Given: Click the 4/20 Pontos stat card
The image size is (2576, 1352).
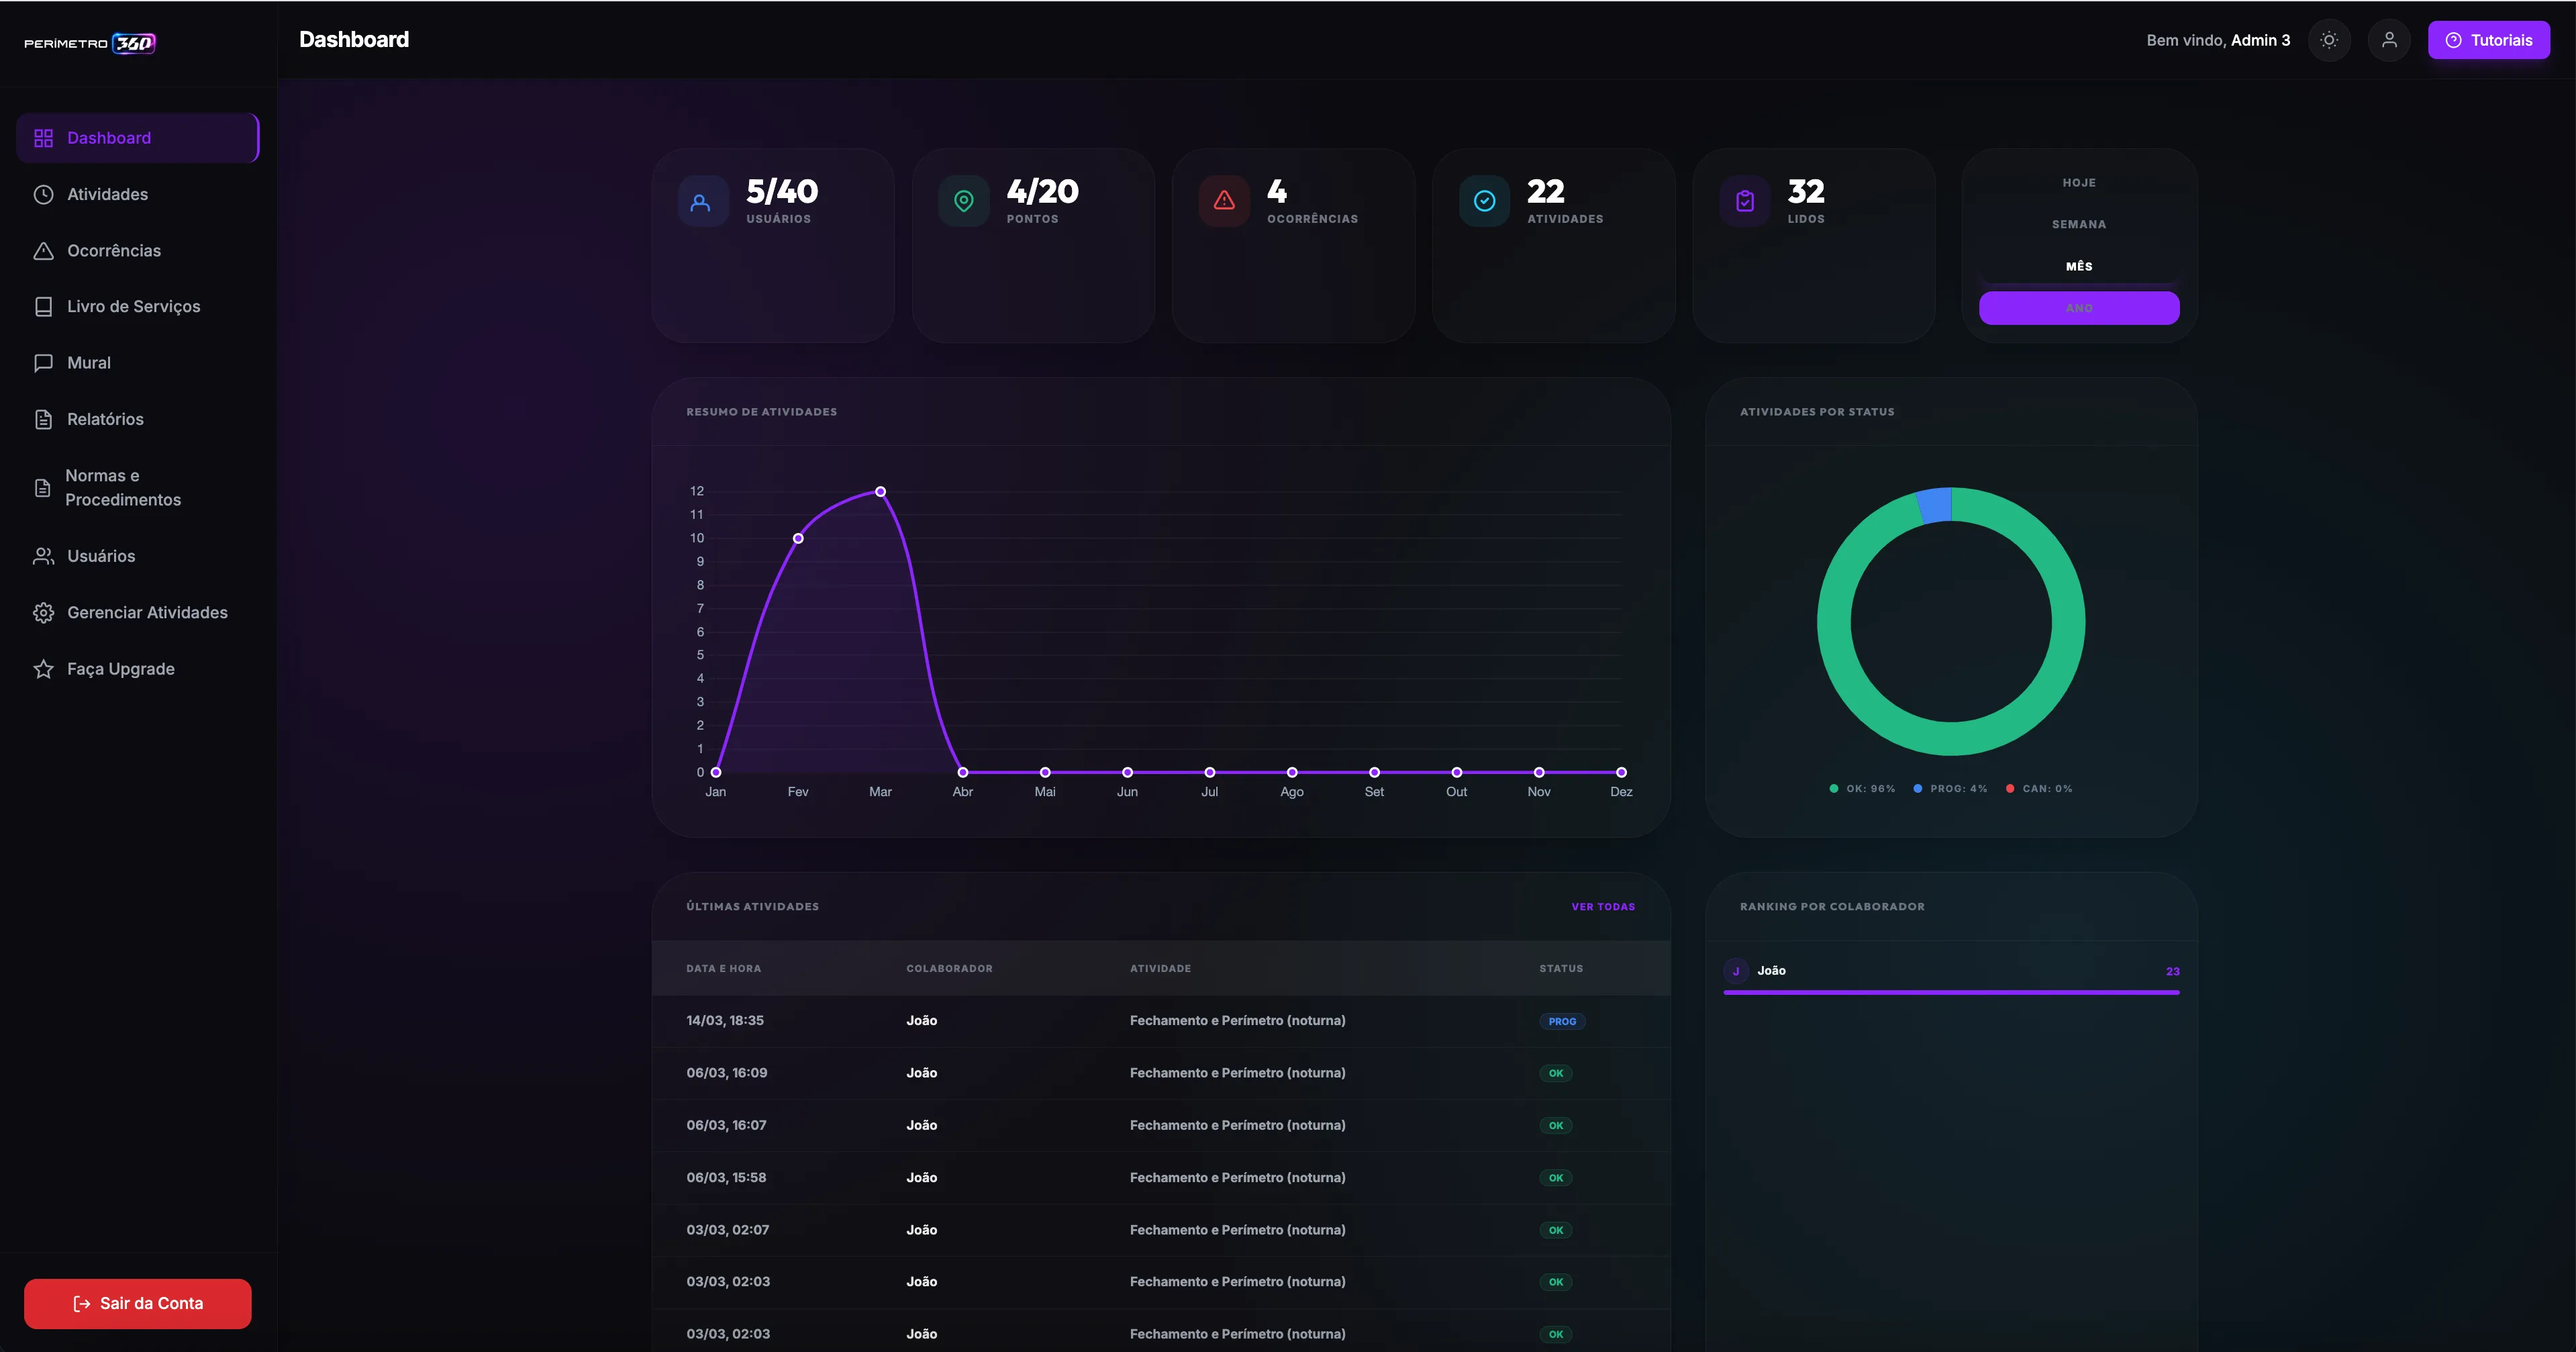Looking at the screenshot, I should click(x=1033, y=246).
